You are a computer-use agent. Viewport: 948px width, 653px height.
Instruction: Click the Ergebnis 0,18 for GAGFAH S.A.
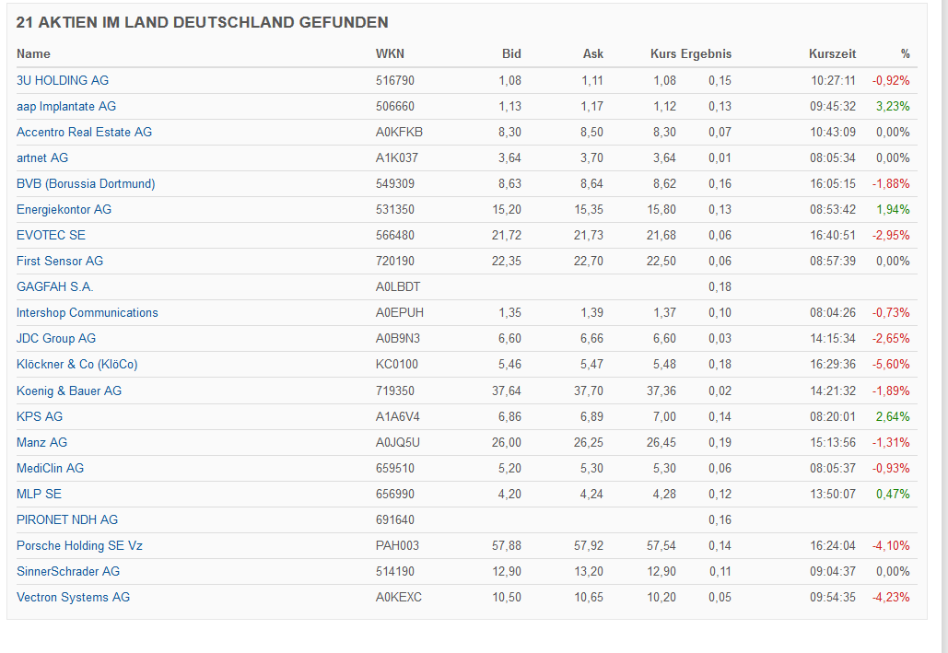pyautogui.click(x=720, y=286)
